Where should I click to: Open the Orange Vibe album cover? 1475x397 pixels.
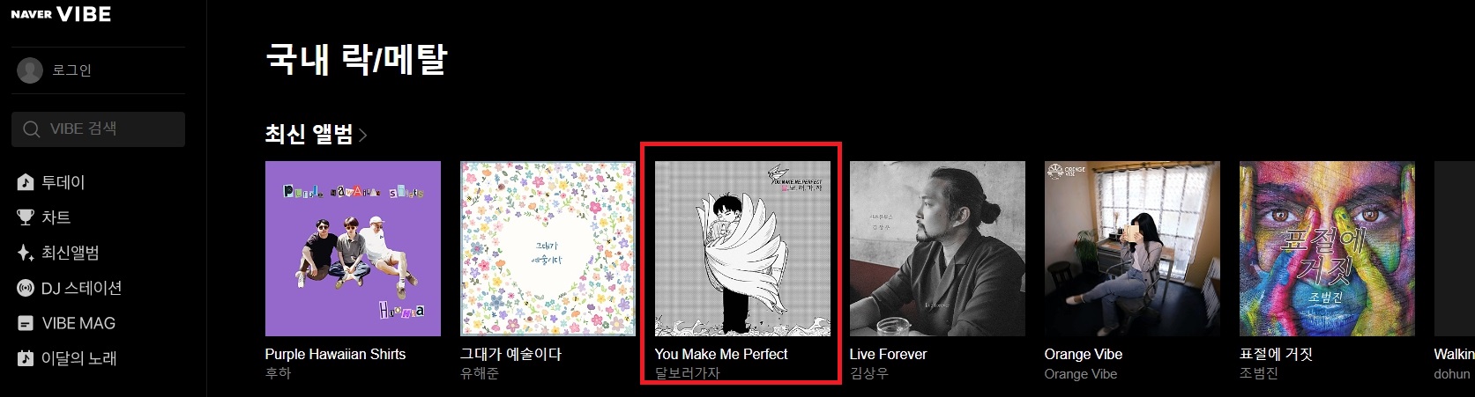[x=1132, y=248]
